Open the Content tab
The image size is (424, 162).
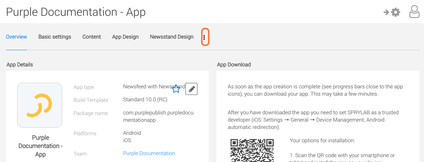coord(92,37)
